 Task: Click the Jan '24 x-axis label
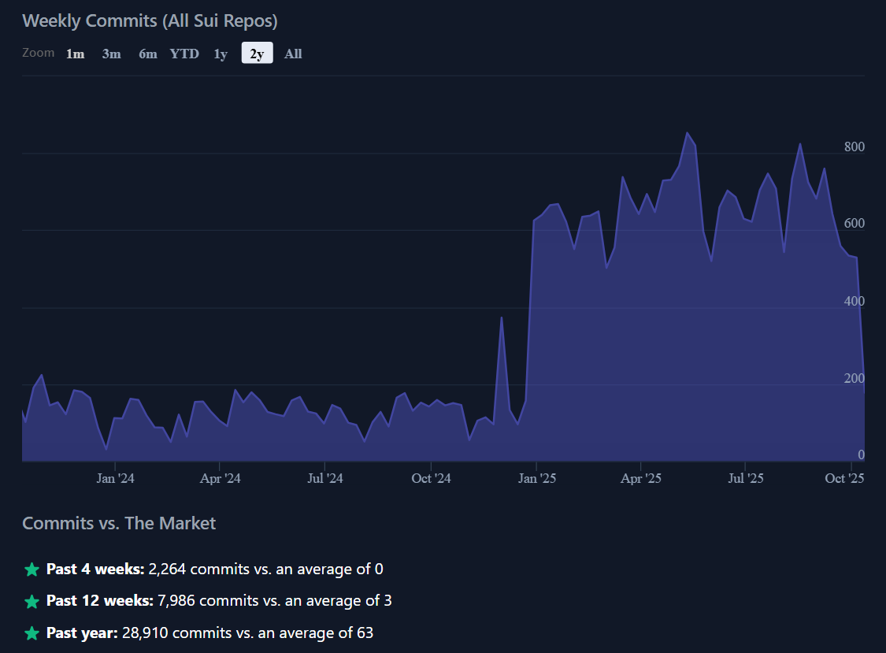pyautogui.click(x=116, y=478)
